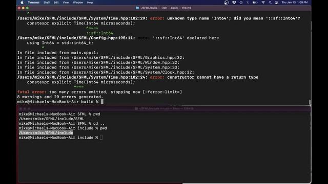Click "8 warnings and 20 errors generated."
The height and width of the screenshot is (184, 328).
click(x=60, y=97)
